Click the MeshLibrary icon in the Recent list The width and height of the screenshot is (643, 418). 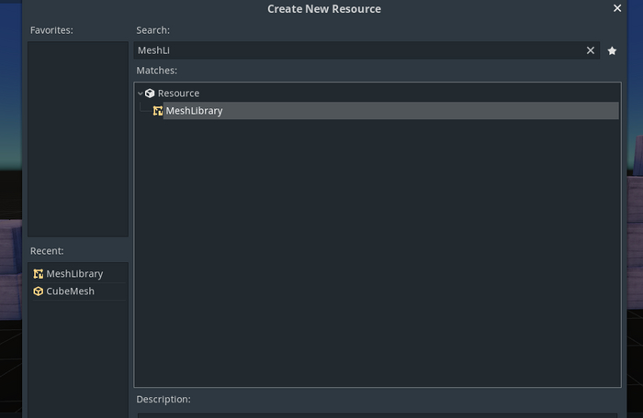[38, 273]
